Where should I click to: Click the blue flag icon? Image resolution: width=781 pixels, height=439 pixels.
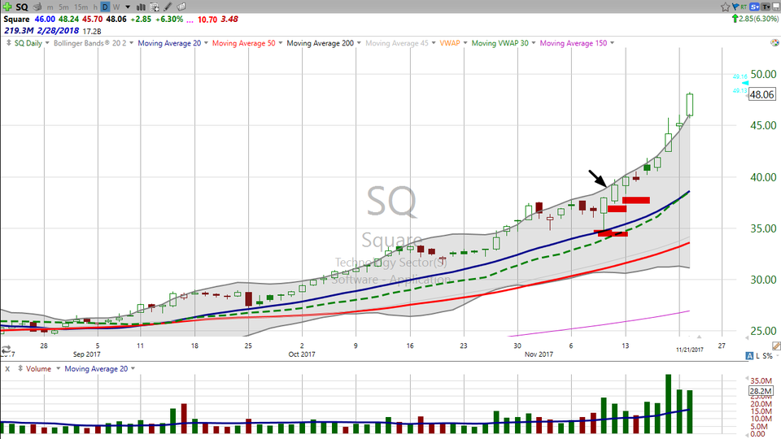735,7
